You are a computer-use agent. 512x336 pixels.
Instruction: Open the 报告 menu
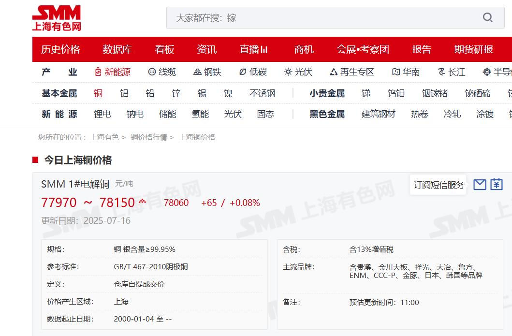pyautogui.click(x=422, y=49)
